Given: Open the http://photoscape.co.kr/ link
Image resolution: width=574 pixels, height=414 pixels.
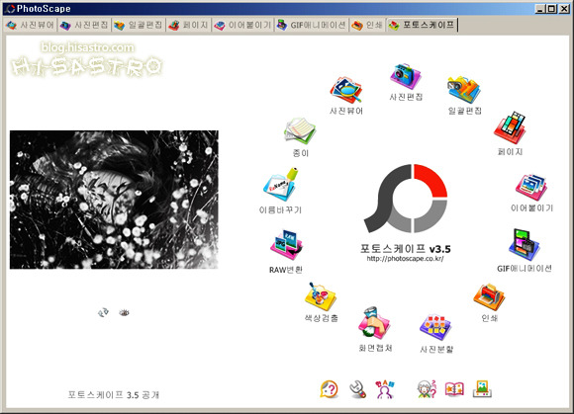Looking at the screenshot, I should [x=405, y=259].
